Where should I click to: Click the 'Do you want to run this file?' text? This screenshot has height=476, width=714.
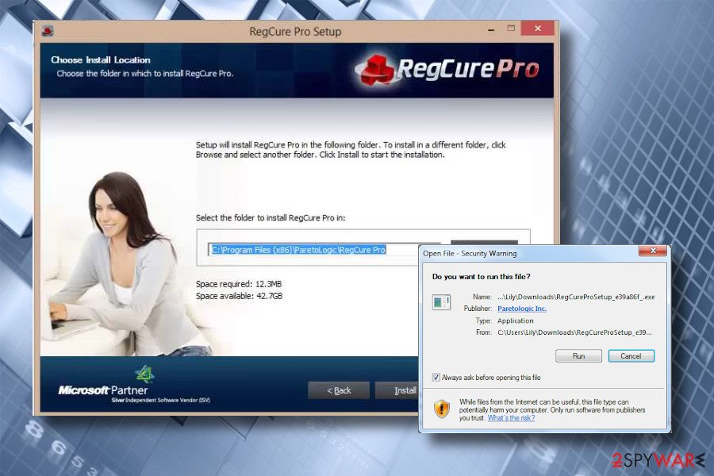coord(481,277)
